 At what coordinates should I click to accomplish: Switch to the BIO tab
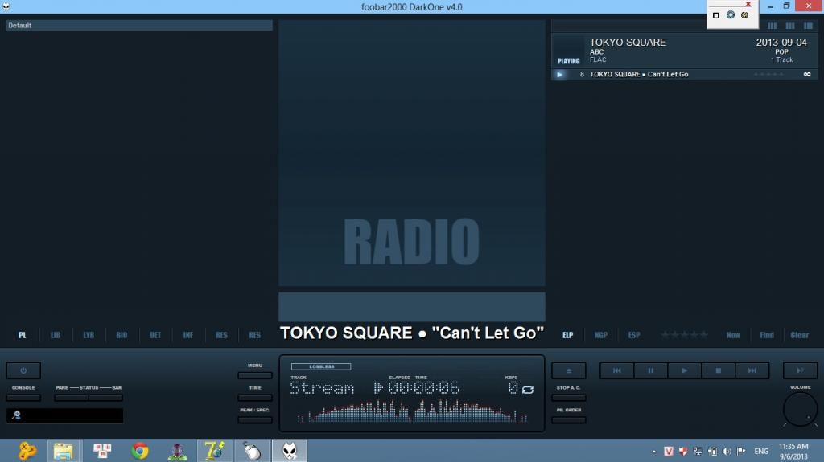tap(122, 335)
